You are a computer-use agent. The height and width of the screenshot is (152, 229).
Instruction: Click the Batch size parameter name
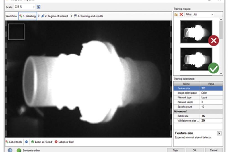pos(183,116)
